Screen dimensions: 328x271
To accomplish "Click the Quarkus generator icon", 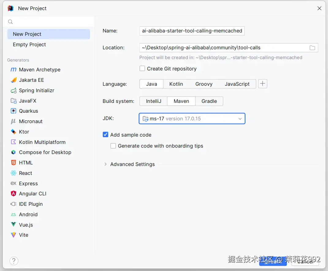I will click(x=13, y=111).
